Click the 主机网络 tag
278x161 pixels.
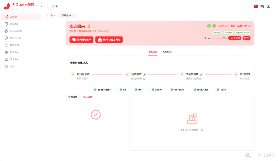pyautogui.click(x=228, y=33)
